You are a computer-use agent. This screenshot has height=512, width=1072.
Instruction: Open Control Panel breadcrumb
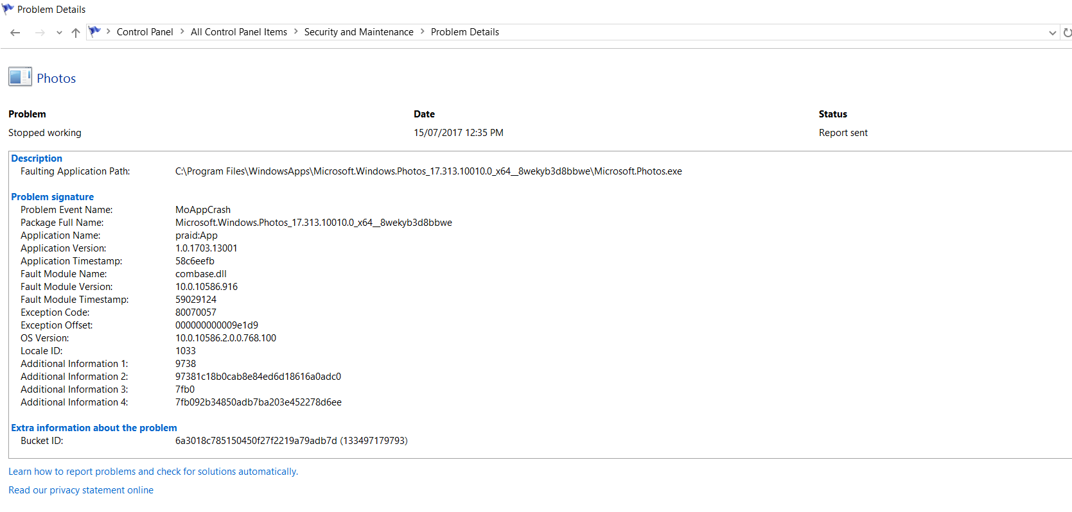(x=145, y=32)
